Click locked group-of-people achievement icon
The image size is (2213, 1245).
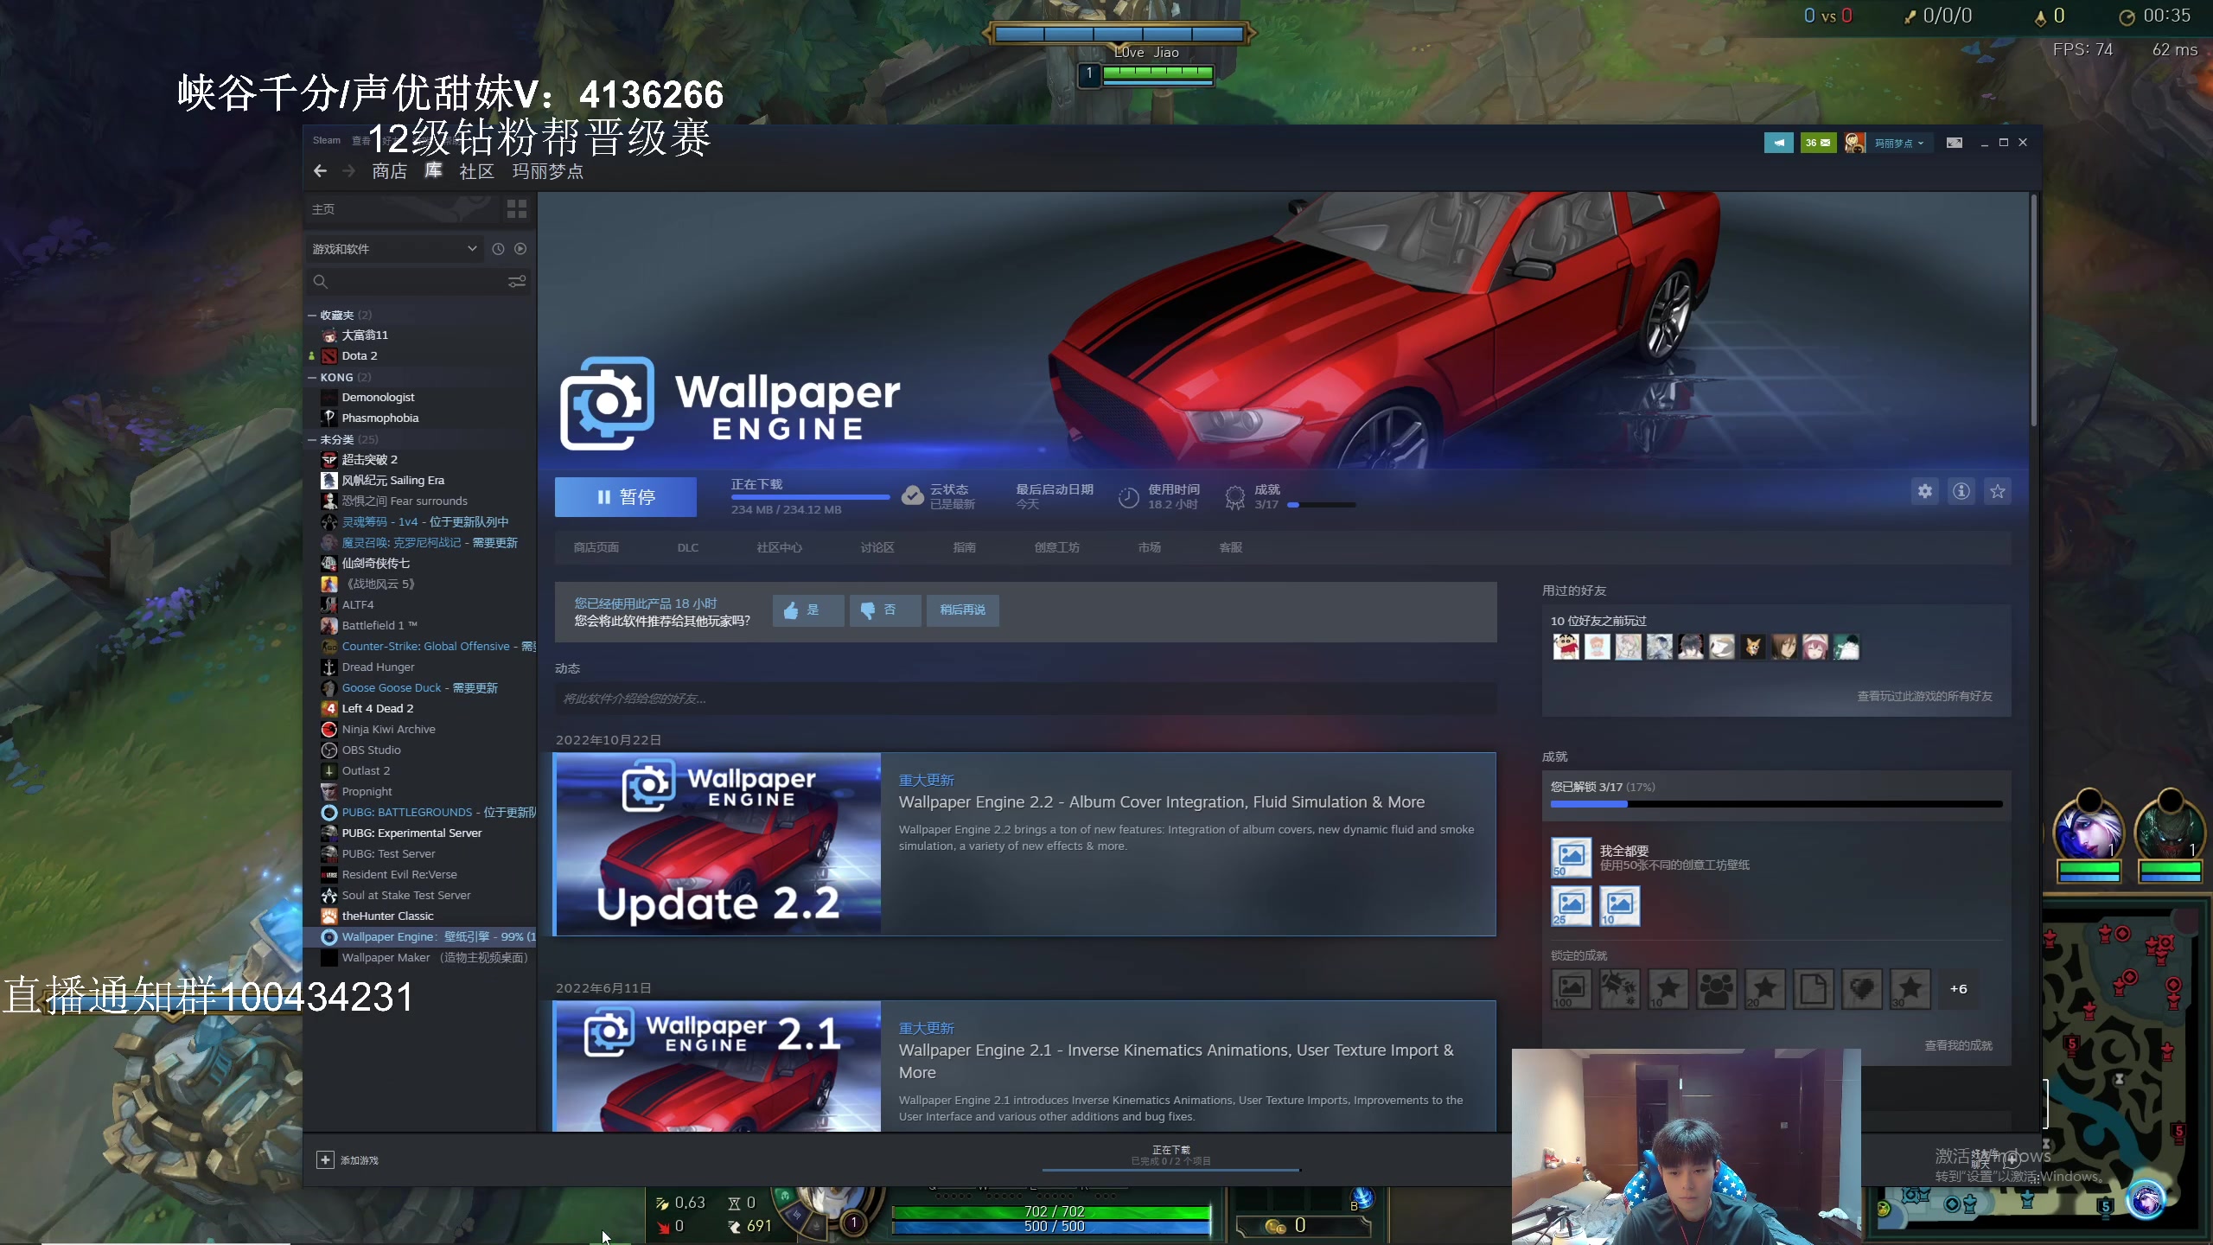coord(1717,989)
